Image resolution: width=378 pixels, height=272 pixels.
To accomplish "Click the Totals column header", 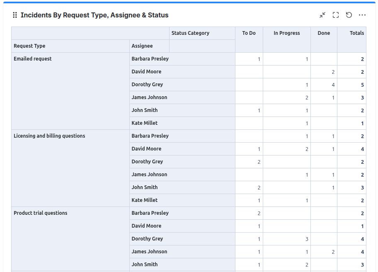I will 357,33.
